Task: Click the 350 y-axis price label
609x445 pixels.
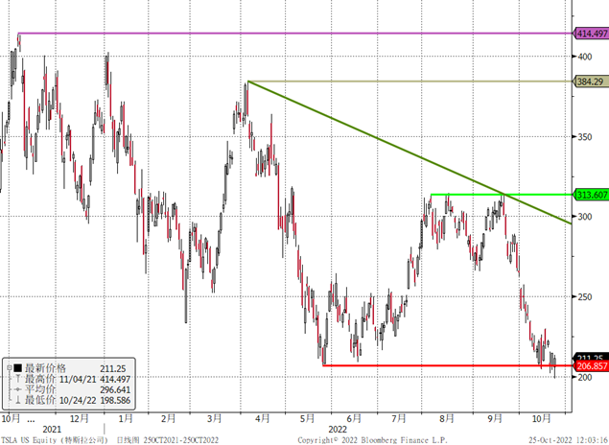Action: pyautogui.click(x=584, y=137)
